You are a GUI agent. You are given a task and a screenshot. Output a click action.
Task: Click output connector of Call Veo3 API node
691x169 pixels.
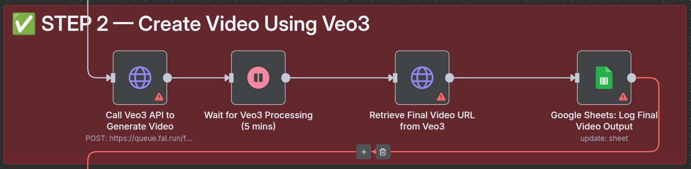click(167, 78)
